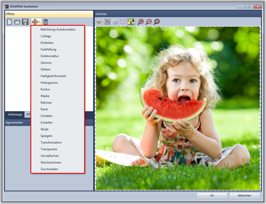Save effects with the floppy disk icon
The width and height of the screenshot is (266, 204).
point(25,22)
